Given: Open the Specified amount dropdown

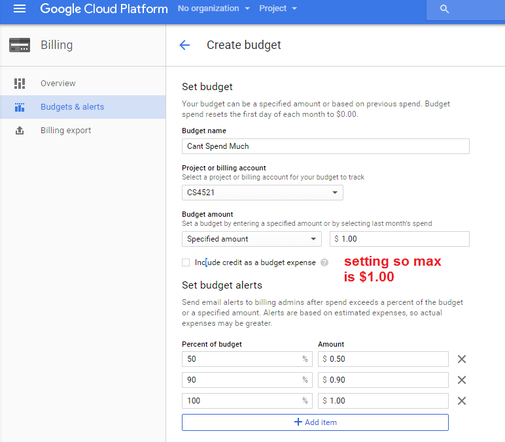Looking at the screenshot, I should click(252, 239).
